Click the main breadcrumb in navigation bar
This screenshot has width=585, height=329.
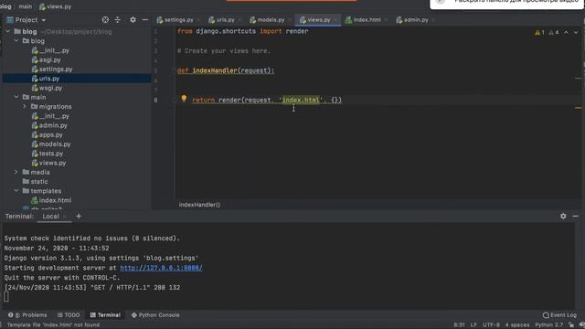pos(26,6)
